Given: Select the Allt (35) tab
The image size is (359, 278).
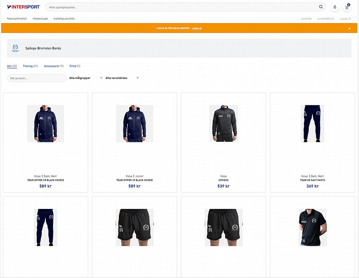Looking at the screenshot, I should [12, 66].
